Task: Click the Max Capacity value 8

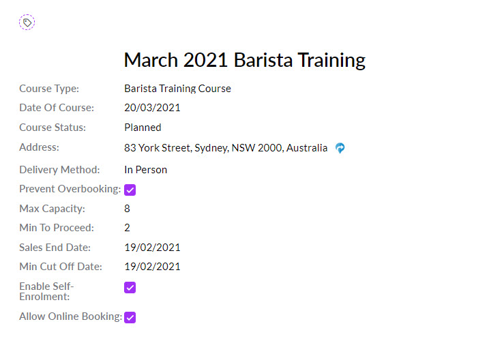Action: coord(127,208)
